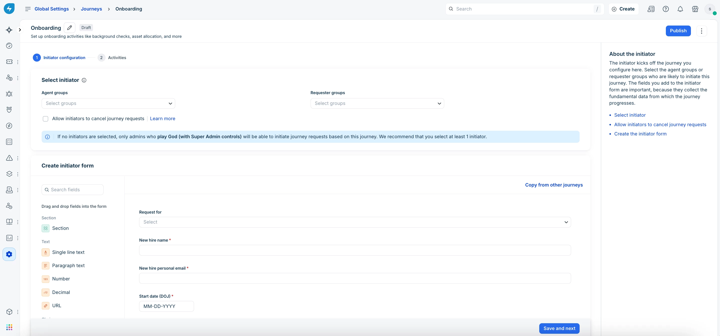Open the Requester groups dropdown

coord(377,104)
